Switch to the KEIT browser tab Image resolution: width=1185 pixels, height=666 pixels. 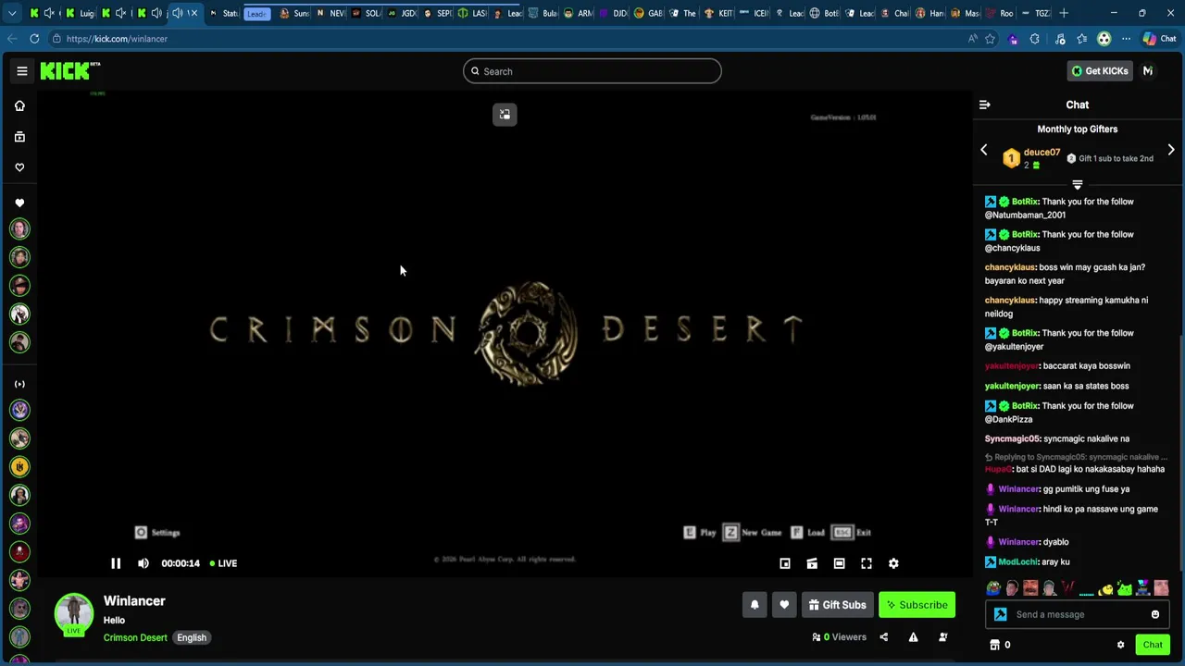(x=719, y=13)
